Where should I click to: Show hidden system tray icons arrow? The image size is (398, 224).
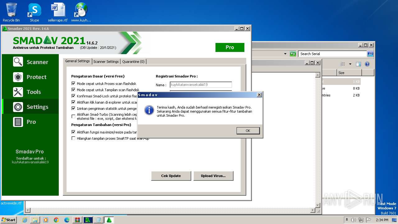[347, 220]
